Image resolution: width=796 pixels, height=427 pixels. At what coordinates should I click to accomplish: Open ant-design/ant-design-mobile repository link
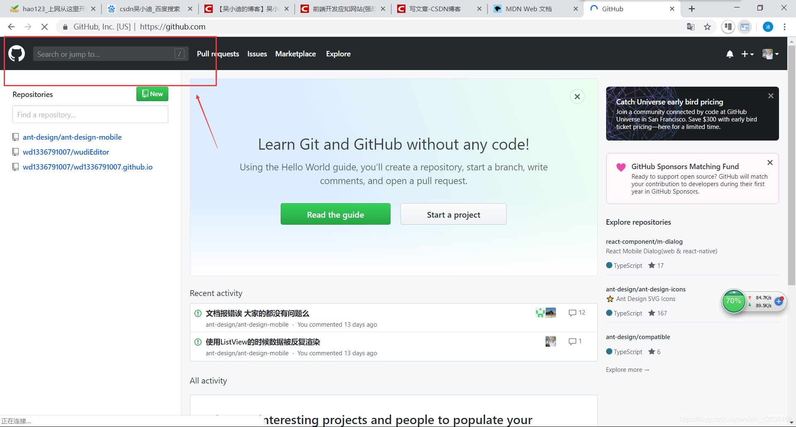point(72,137)
